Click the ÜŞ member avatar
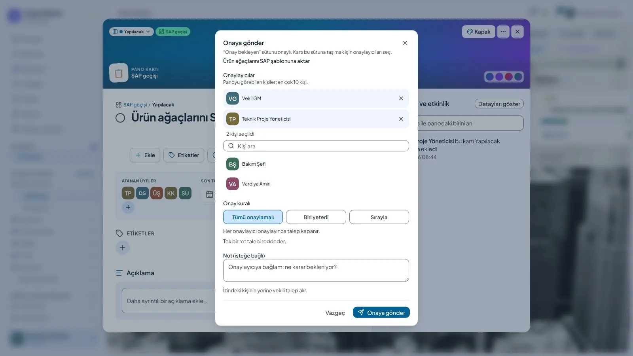 [157, 193]
